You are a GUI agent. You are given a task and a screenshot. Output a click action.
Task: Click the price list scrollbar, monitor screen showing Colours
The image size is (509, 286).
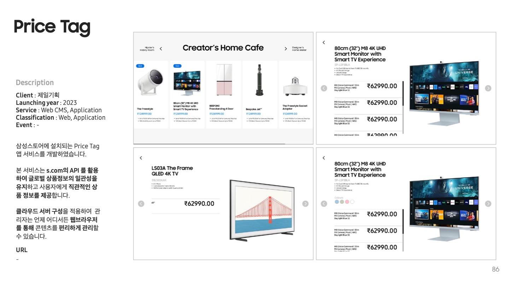point(403,230)
